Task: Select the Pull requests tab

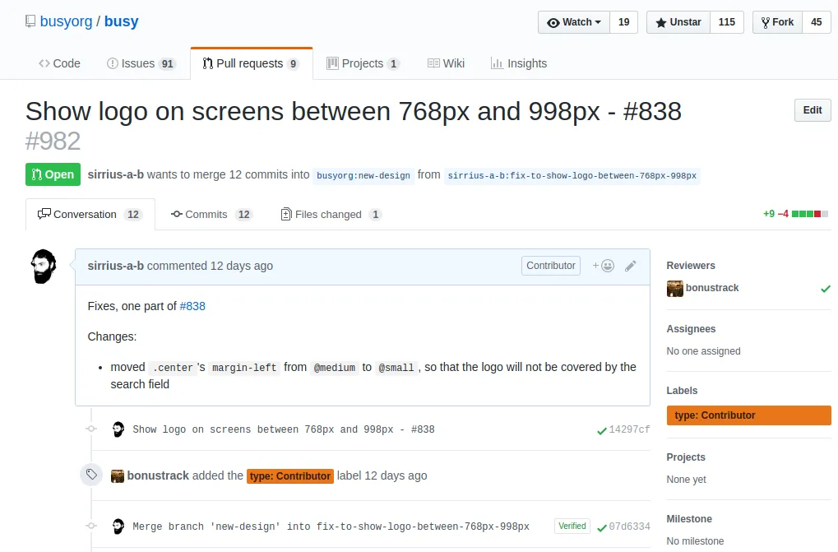Action: [251, 63]
